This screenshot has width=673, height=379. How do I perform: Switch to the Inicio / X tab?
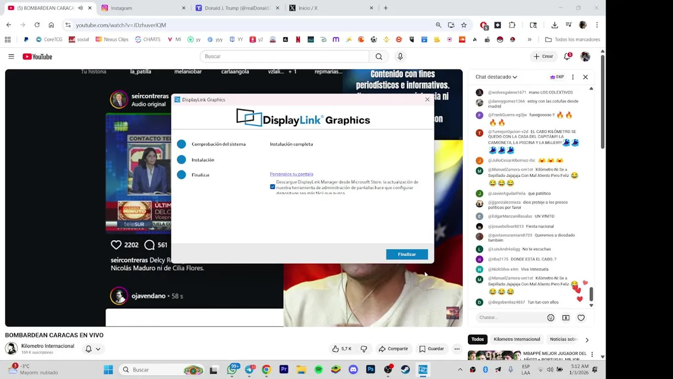[331, 8]
